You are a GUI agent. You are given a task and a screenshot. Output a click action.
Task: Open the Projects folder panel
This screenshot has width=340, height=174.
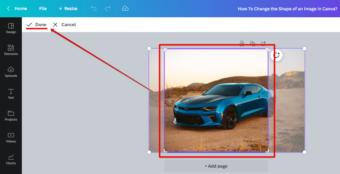click(11, 116)
